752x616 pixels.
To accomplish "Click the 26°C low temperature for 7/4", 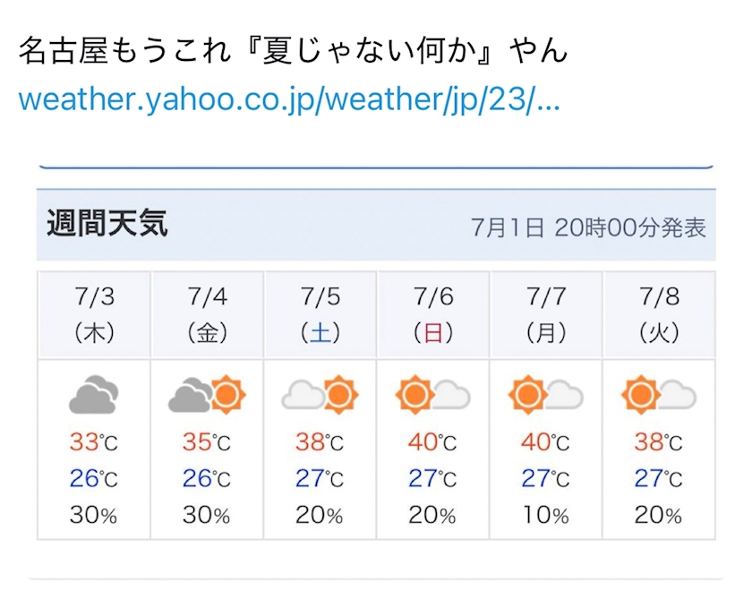I will click(x=207, y=479).
